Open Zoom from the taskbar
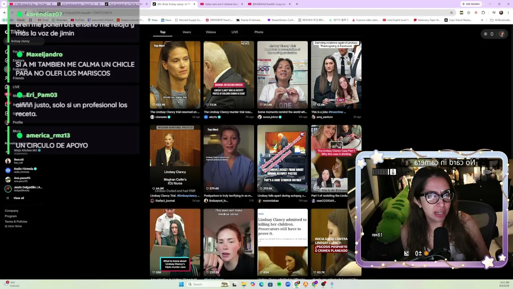The width and height of the screenshot is (513, 289). [x=288, y=284]
